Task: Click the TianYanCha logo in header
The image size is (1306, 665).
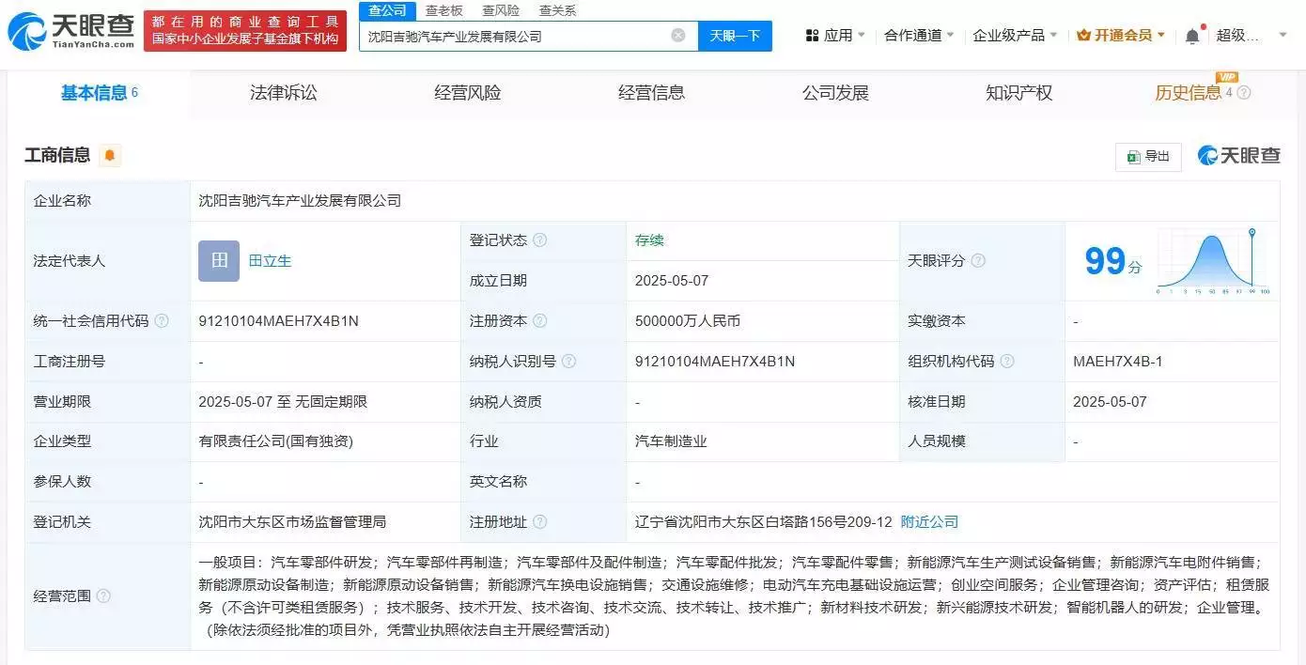Action: pyautogui.click(x=71, y=31)
